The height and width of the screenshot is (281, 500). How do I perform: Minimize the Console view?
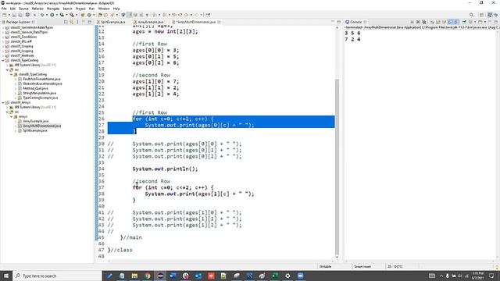pos(490,22)
